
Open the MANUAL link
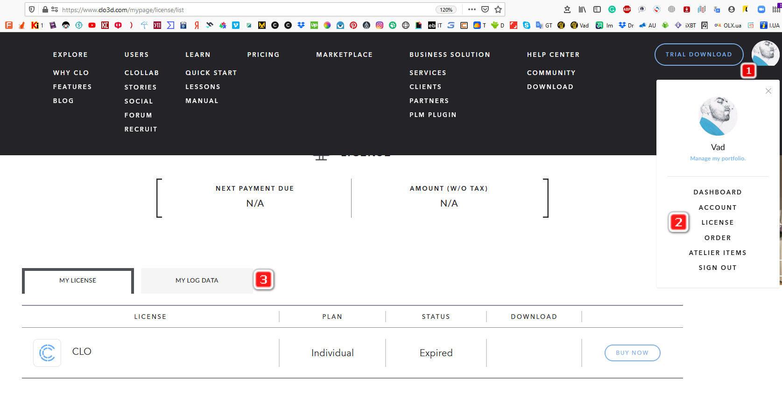[202, 101]
